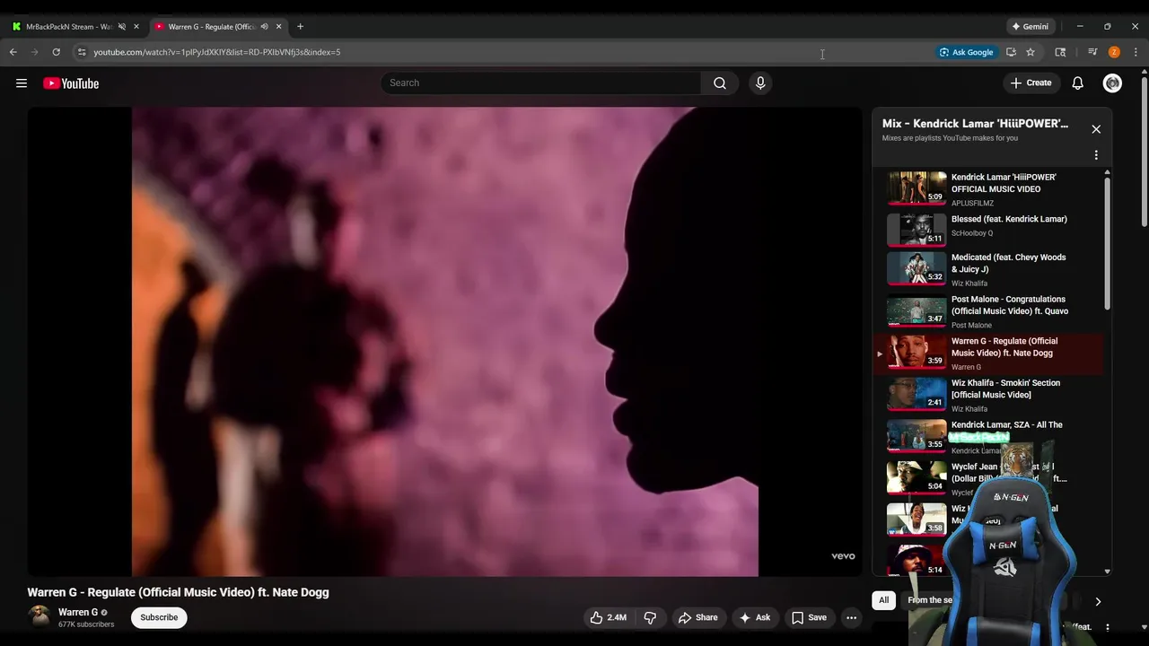The image size is (1149, 646).
Task: Start voice search with the microphone icon
Action: point(760,83)
